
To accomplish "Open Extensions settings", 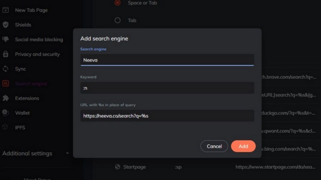I will (27, 98).
